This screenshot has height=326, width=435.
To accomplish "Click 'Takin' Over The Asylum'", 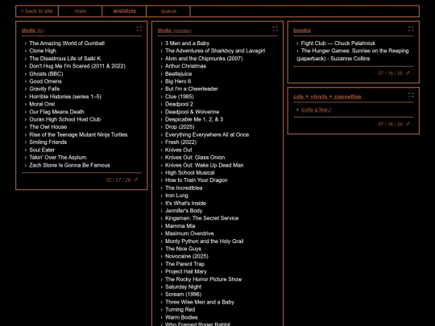I will (x=58, y=157).
